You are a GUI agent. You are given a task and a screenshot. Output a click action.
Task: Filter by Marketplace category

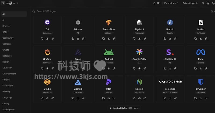pyautogui.click(x=8, y=110)
